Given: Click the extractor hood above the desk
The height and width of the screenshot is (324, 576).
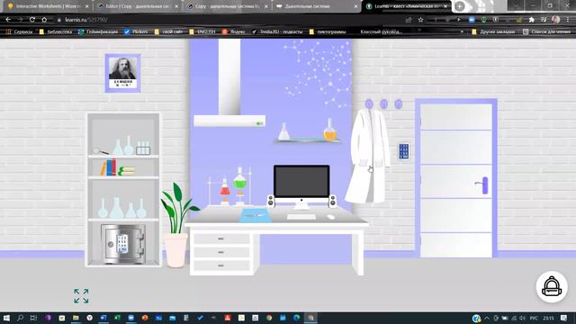Looking at the screenshot, I should [229, 121].
